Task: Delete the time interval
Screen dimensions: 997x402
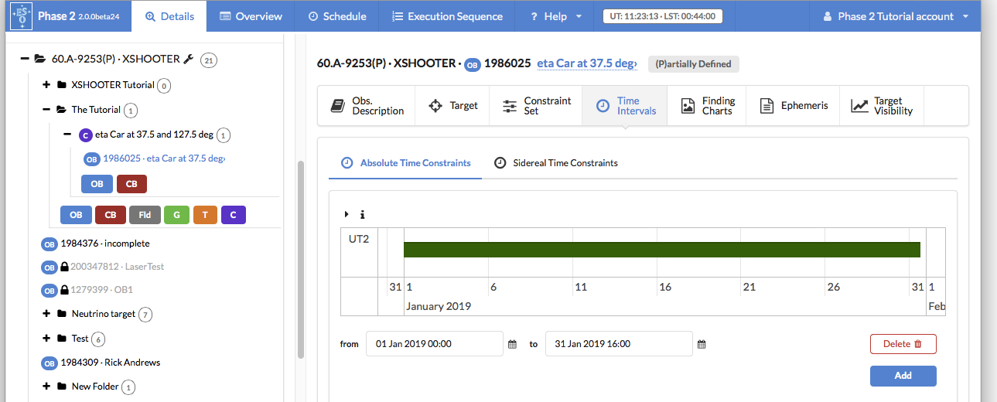Action: (903, 344)
